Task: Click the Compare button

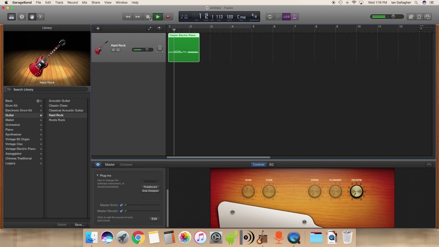Action: [126, 165]
